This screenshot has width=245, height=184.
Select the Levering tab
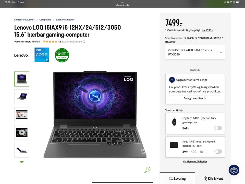[177, 179]
